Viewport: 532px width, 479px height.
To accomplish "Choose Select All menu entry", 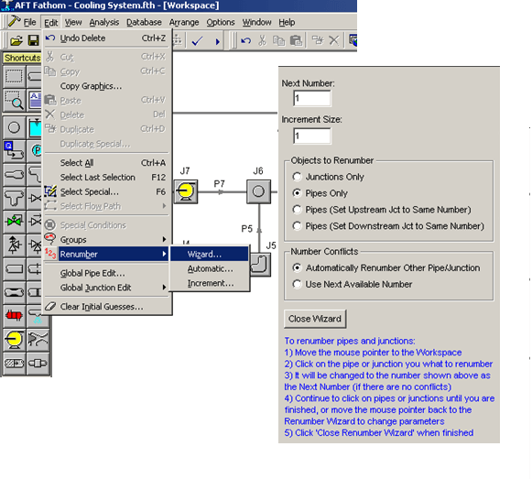I will 106,163.
